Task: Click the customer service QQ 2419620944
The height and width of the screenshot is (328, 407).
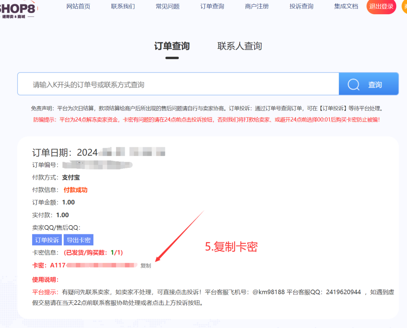Action: point(343,292)
